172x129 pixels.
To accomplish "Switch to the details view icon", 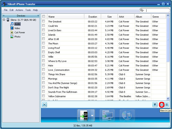I will point(166,105).
